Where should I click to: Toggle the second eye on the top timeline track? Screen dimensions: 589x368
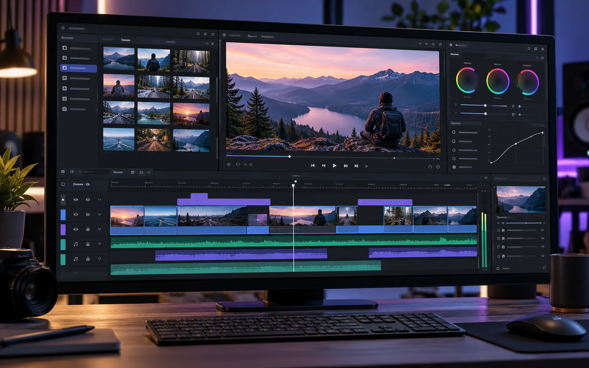(x=88, y=200)
